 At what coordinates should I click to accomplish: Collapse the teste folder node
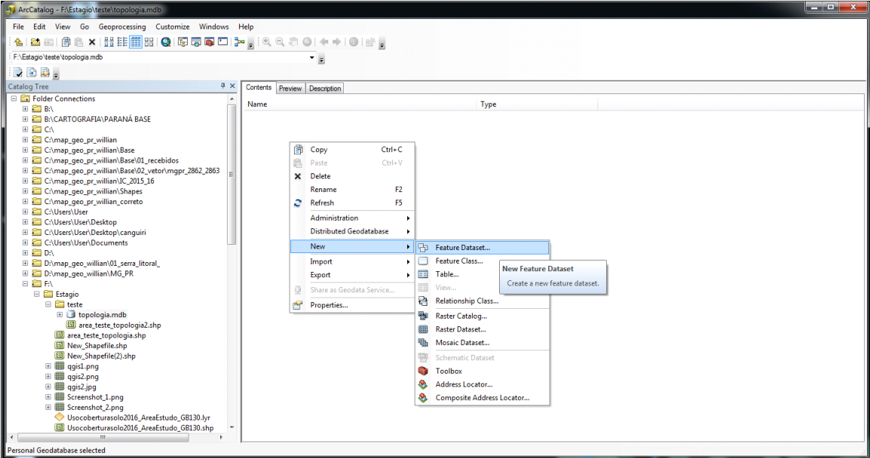pos(48,304)
